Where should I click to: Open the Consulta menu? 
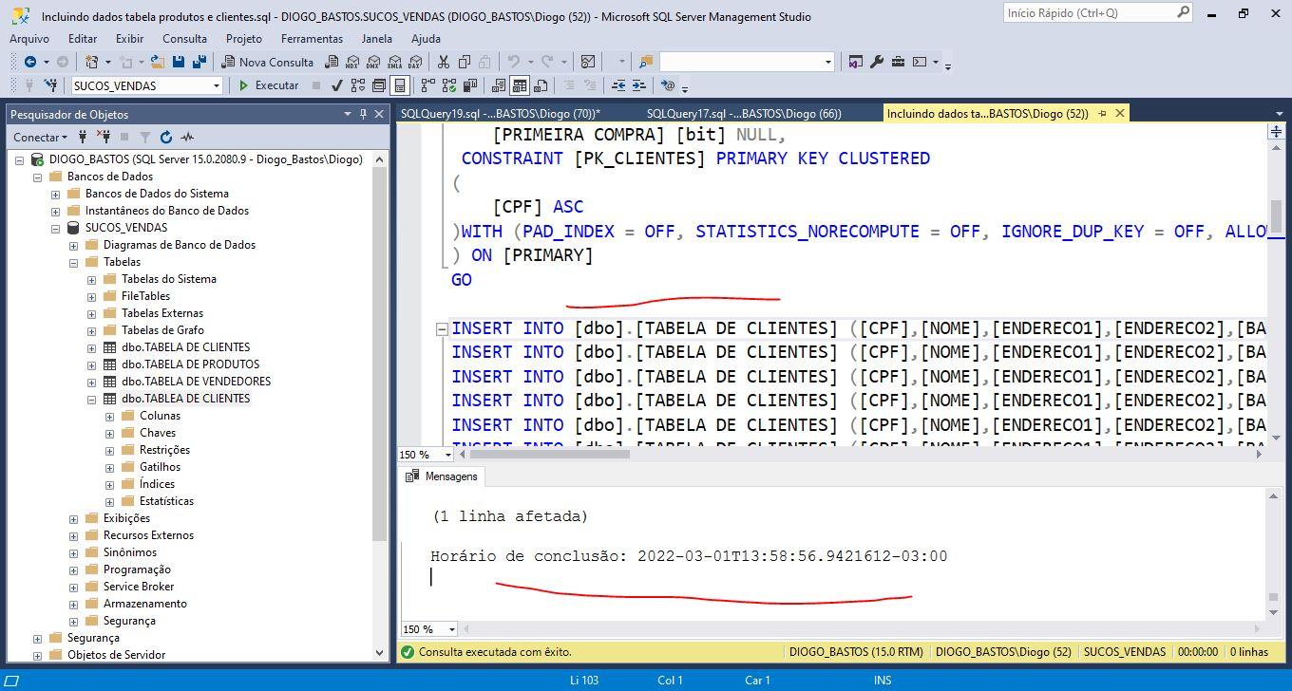pyautogui.click(x=184, y=38)
